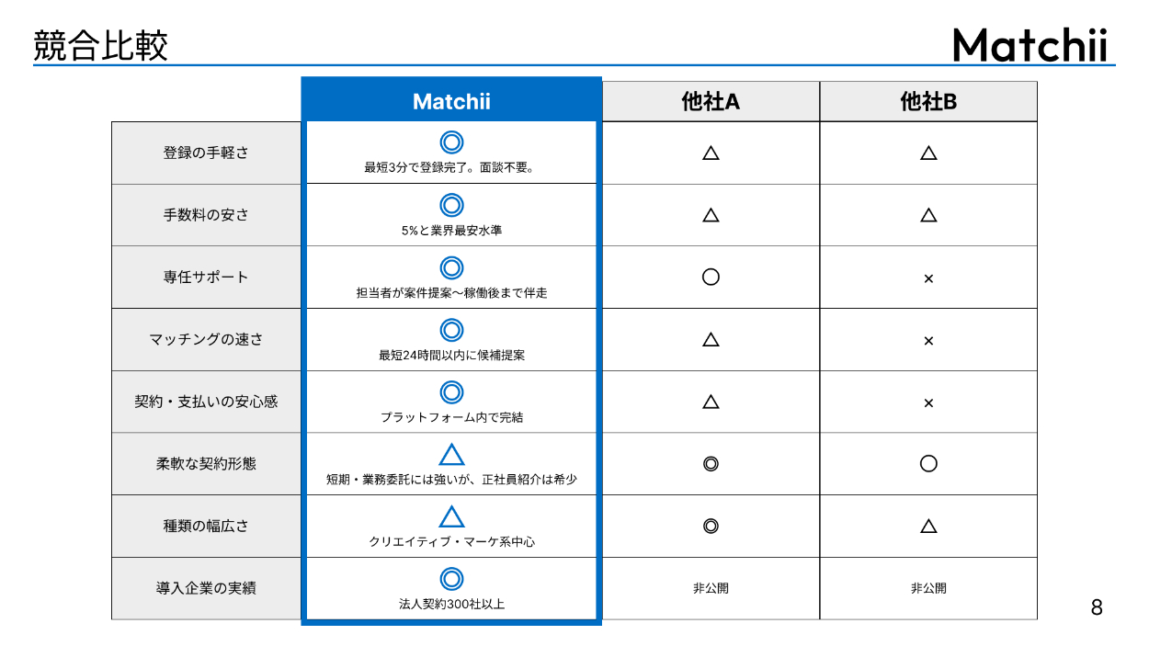The image size is (1149, 646).
Task: Select the 最短24時間以内に候補提案 description text
Action: [x=451, y=355]
